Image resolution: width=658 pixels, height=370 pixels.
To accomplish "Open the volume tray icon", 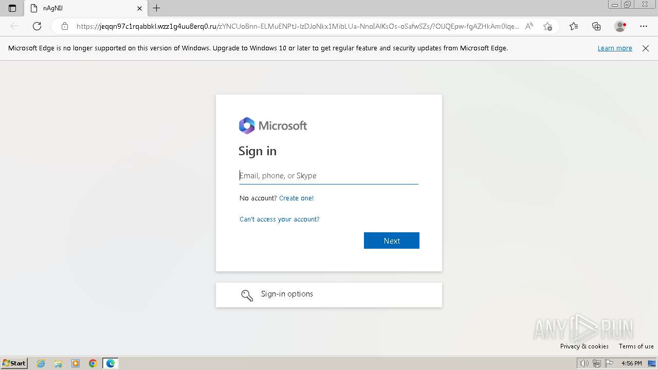I will point(584,363).
